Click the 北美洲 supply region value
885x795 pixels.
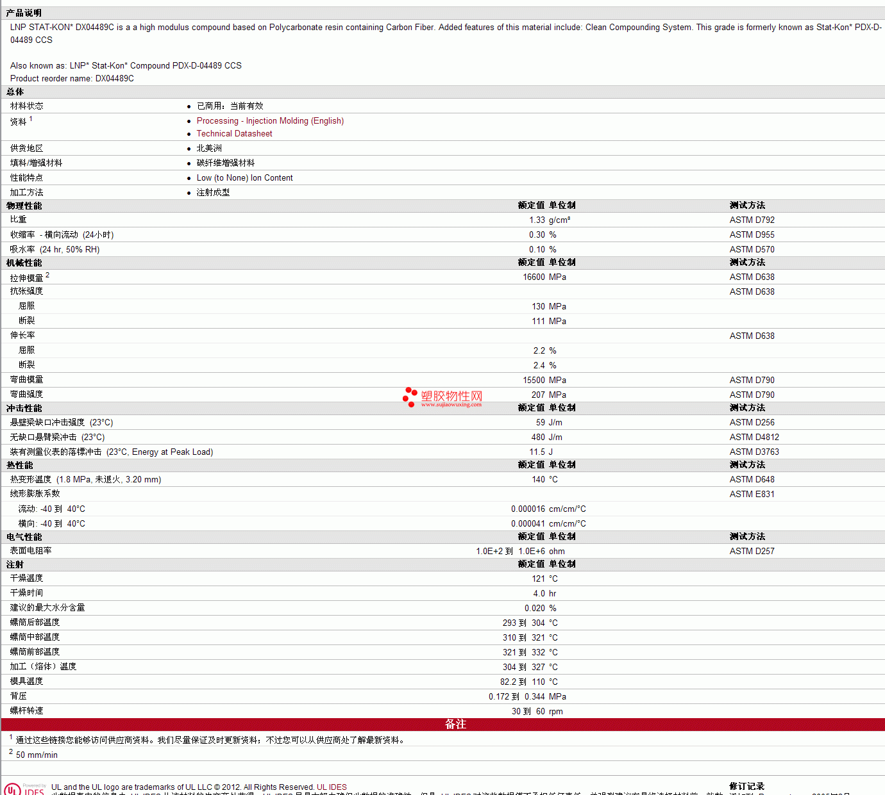click(209, 149)
